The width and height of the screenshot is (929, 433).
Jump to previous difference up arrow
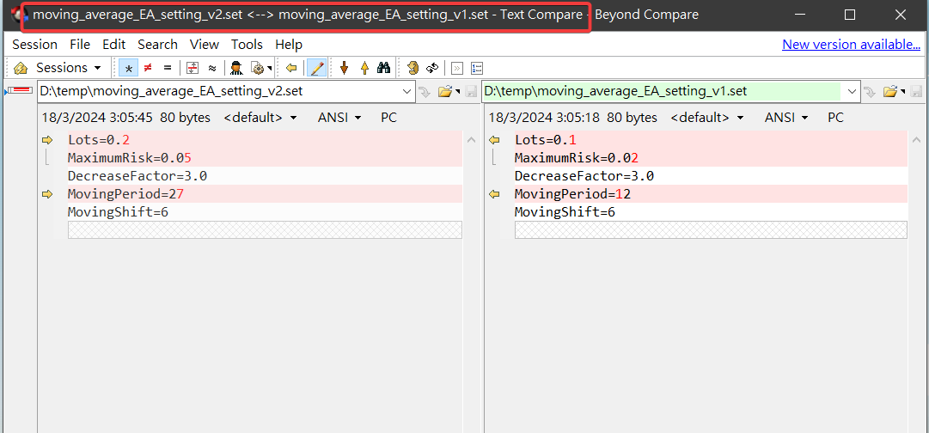tap(364, 68)
